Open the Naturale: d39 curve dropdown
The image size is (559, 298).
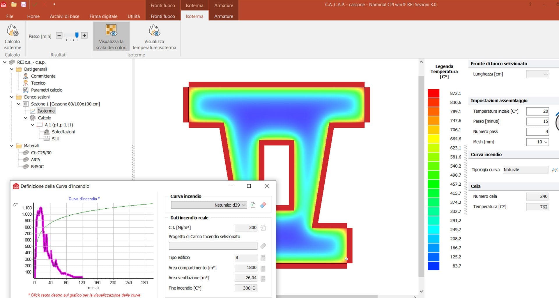point(243,205)
